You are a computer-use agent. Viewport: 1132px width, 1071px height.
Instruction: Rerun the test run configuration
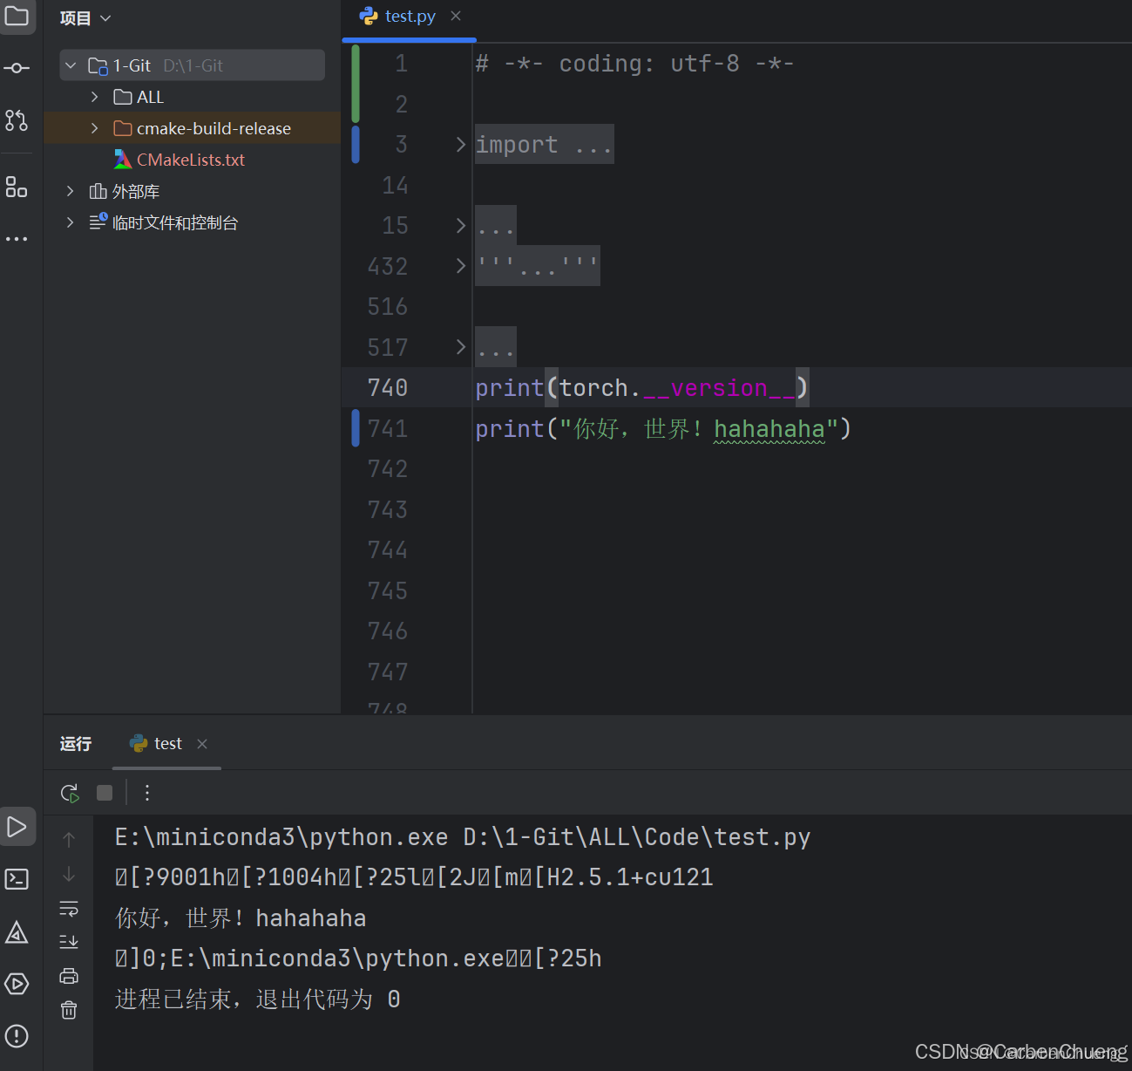[x=70, y=793]
